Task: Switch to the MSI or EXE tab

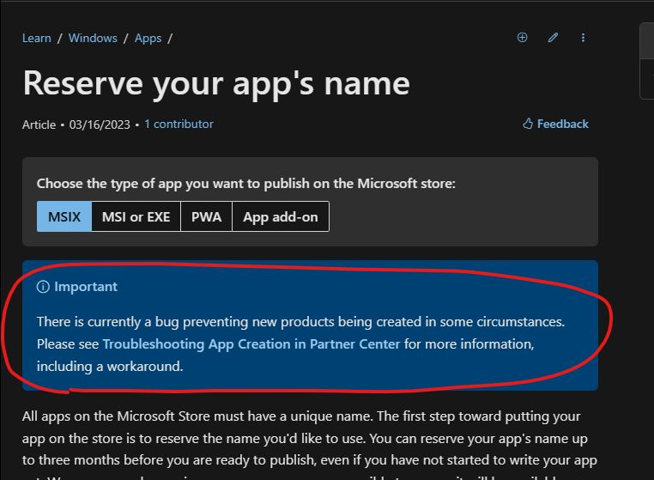Action: point(136,216)
